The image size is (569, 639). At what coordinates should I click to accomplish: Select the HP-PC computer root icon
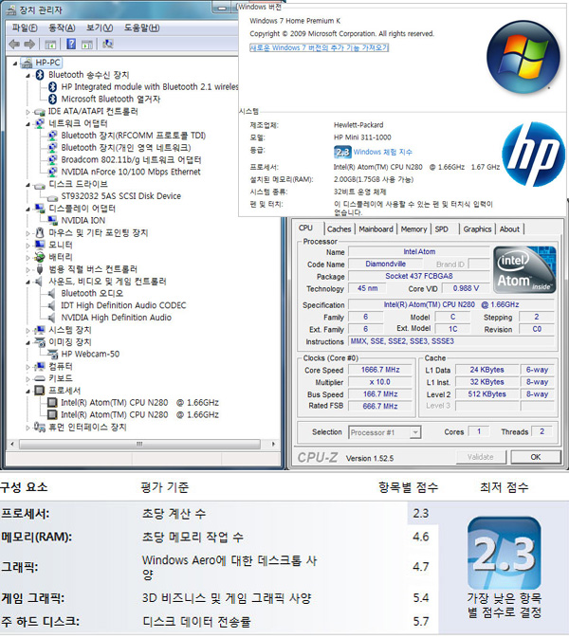coord(27,63)
